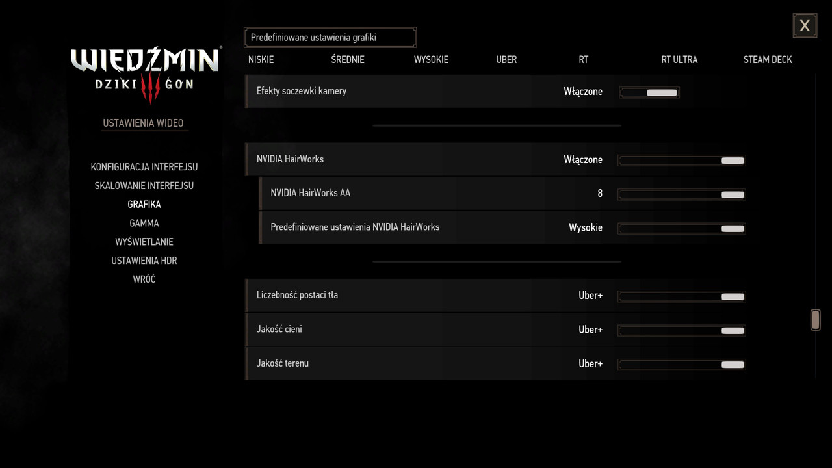Image resolution: width=832 pixels, height=468 pixels.
Task: Toggle Efekty soczewki kamery switch
Action: pyautogui.click(x=649, y=92)
